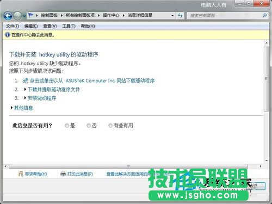The height and width of the screenshot is (204, 272).
Task: Click the blue info icon in yellow bar
Action: (8, 35)
